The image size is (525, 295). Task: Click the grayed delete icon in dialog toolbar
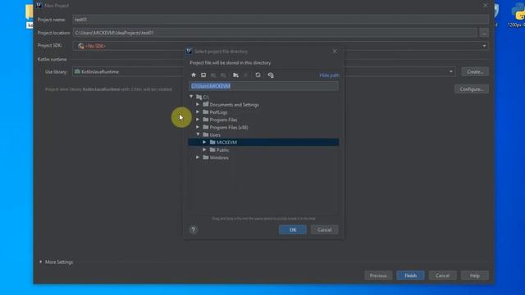tap(246, 75)
